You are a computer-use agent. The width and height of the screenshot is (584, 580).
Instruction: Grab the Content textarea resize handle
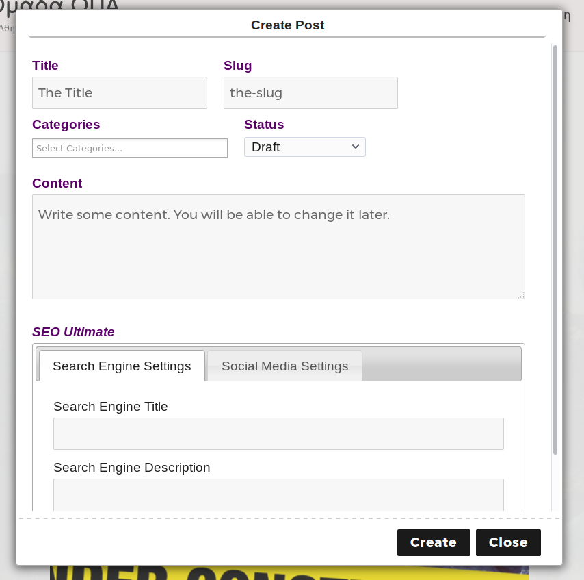tap(521, 295)
